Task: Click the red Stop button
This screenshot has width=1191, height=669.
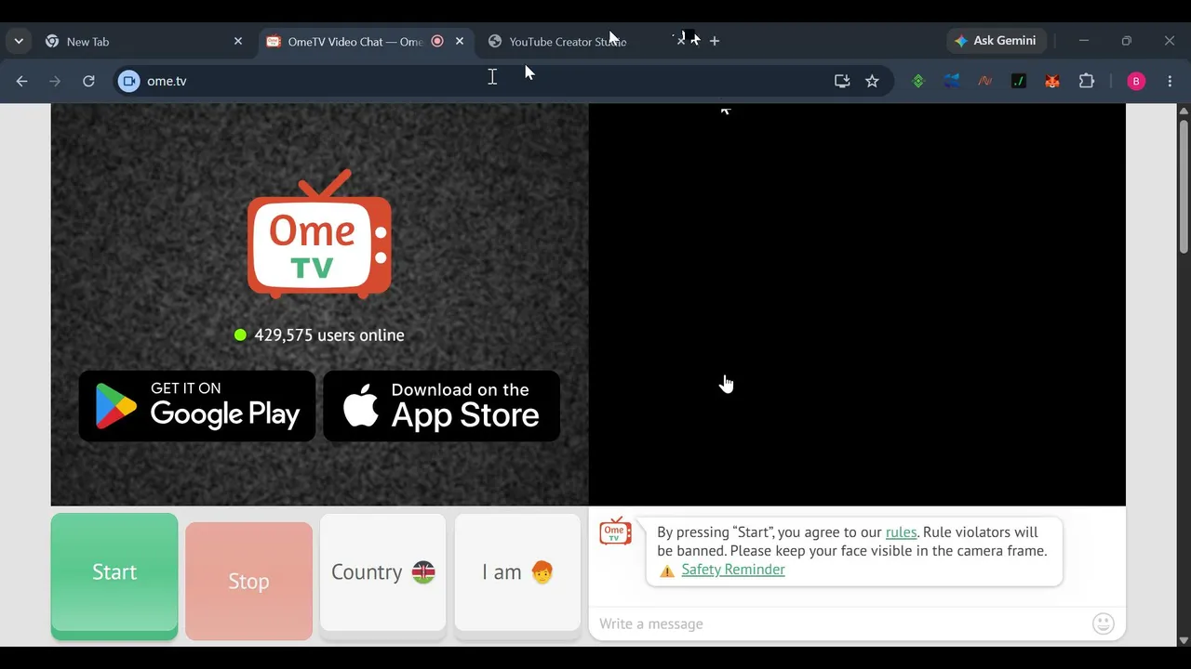Action: click(x=248, y=581)
